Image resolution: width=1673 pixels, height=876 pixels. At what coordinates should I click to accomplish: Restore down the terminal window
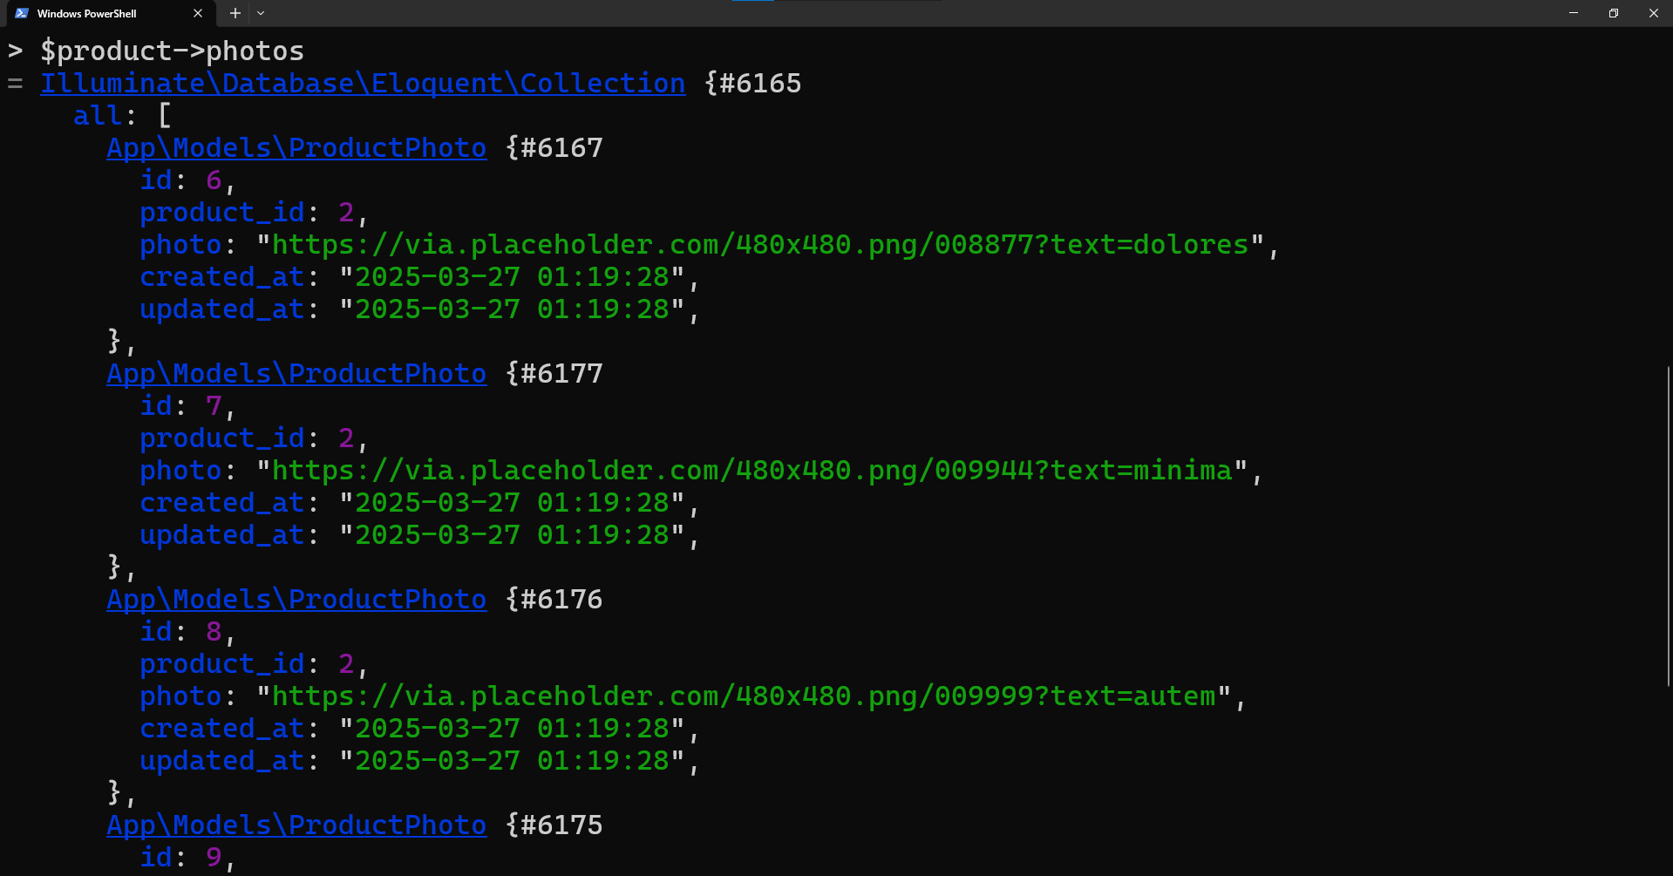1614,13
